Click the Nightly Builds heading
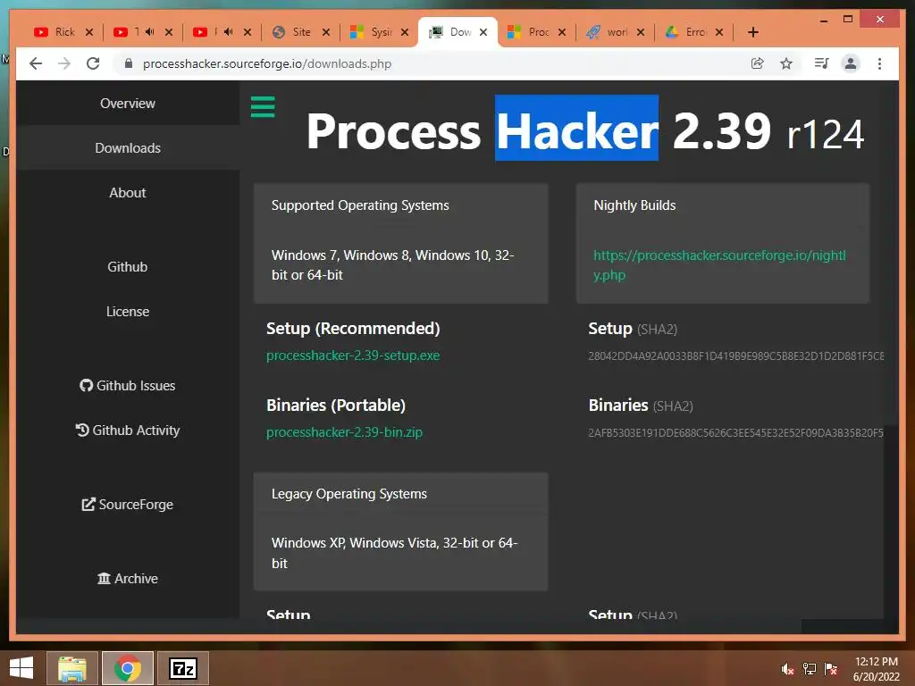The height and width of the screenshot is (686, 915). pyautogui.click(x=634, y=205)
